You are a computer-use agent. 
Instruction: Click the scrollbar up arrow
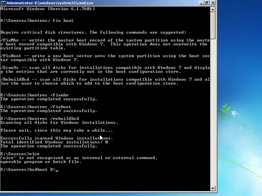pos(213,9)
